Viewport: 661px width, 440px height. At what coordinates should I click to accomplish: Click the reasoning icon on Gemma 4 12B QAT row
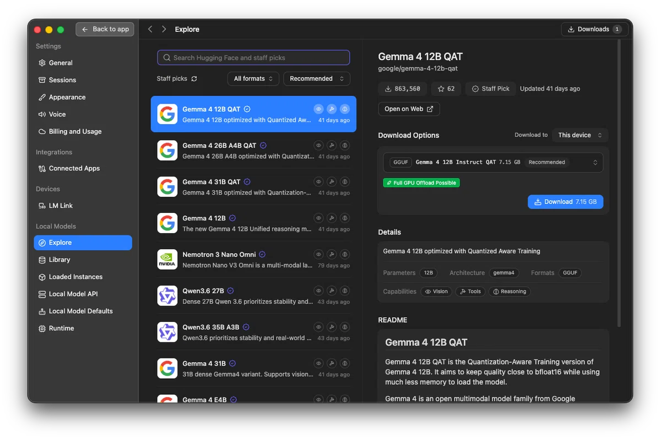tap(345, 109)
